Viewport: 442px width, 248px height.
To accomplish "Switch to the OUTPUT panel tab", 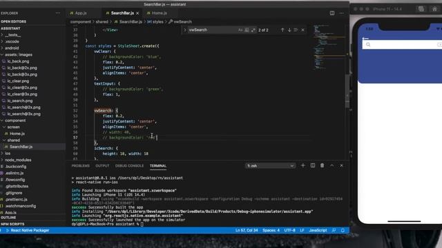I will 102,166.
